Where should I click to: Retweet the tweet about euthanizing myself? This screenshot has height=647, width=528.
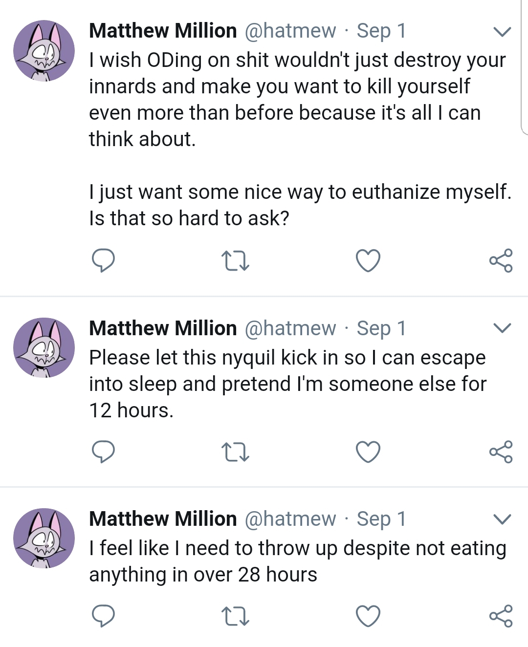[235, 260]
